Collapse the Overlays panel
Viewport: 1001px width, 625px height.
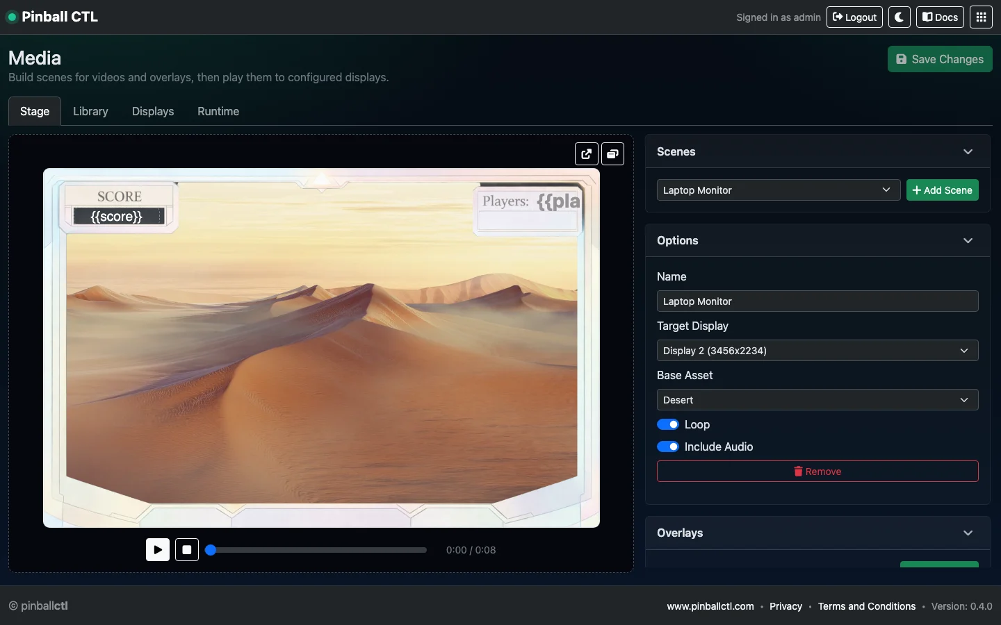click(968, 533)
